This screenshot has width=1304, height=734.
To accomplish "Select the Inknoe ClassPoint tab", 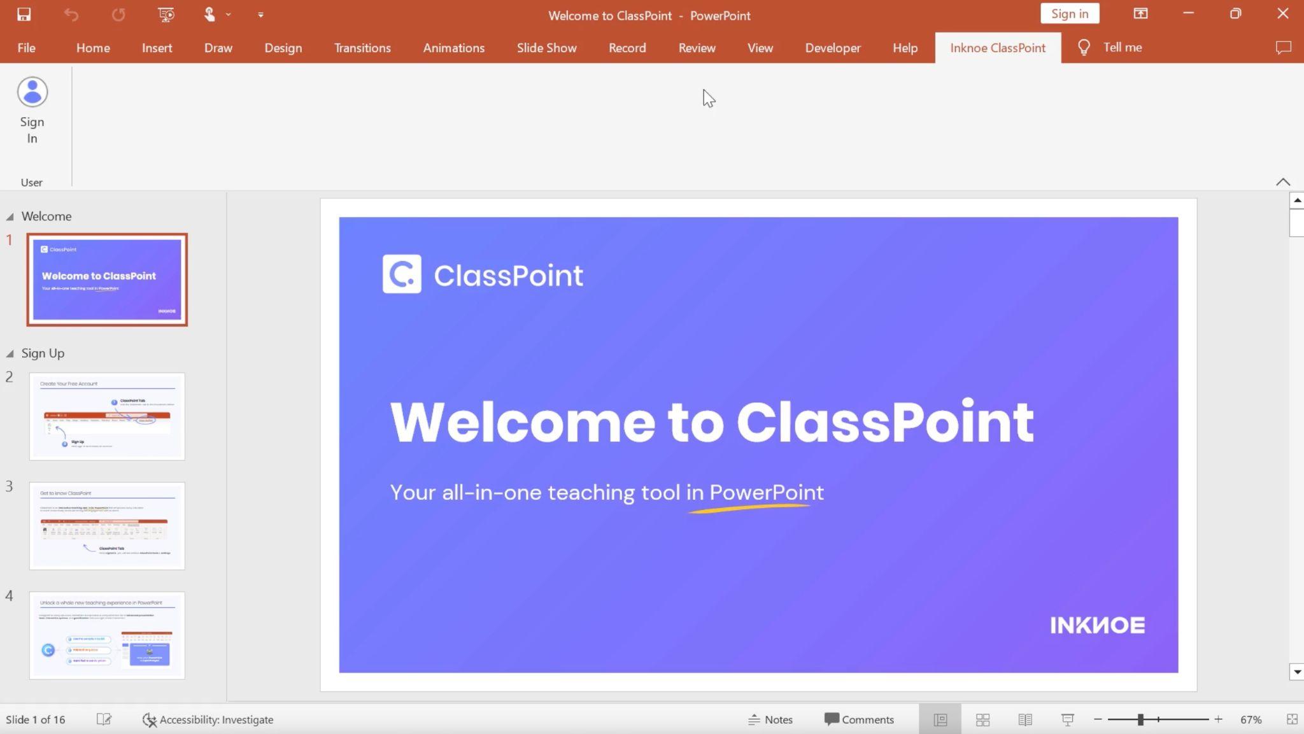I will click(997, 48).
